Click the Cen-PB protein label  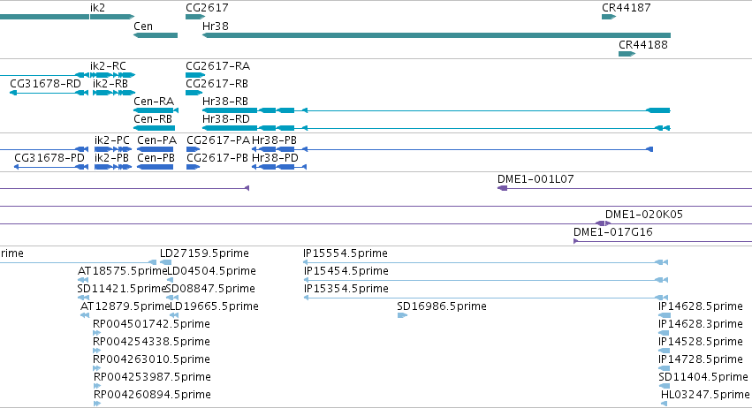[156, 158]
